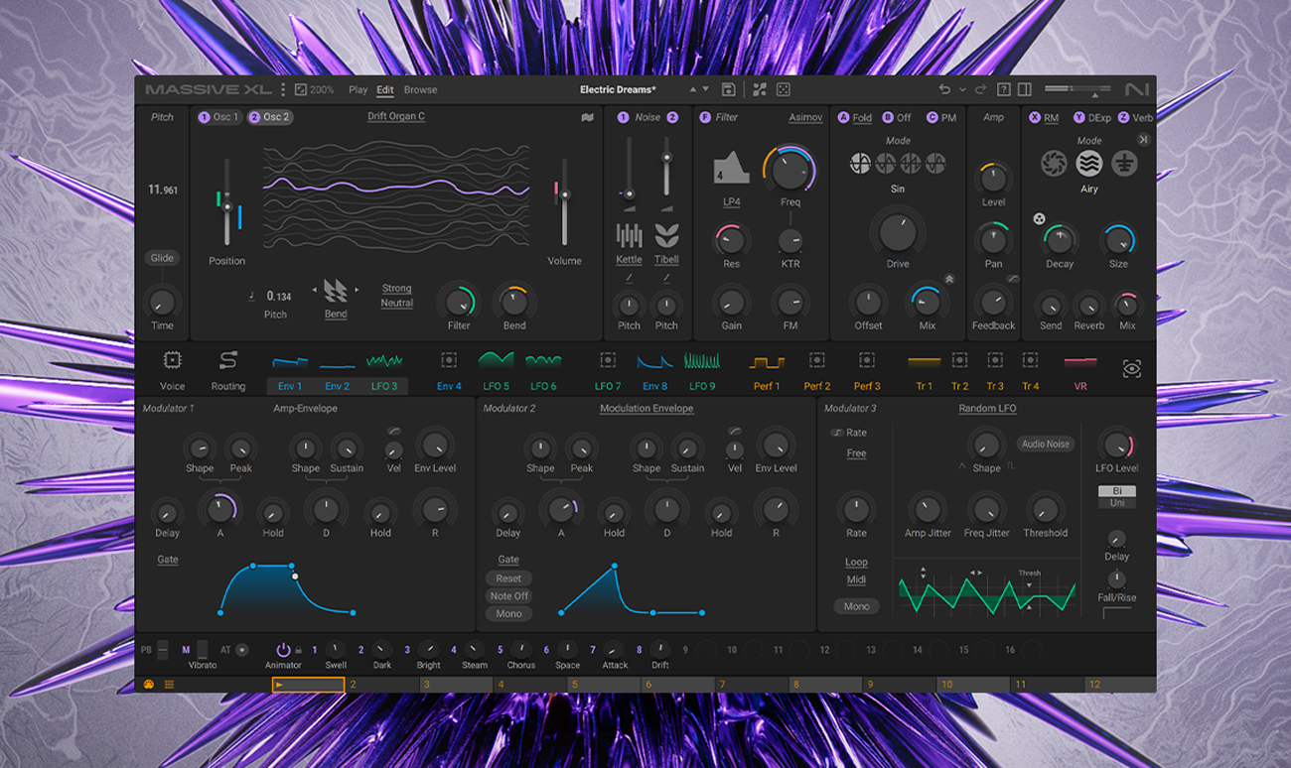Click the Loop option in Modulator 3
This screenshot has width=1291, height=768.
coord(856,563)
